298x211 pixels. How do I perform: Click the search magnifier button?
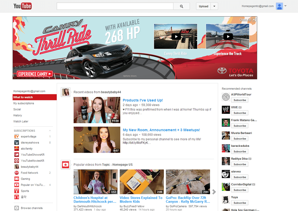pyautogui.click(x=181, y=6)
